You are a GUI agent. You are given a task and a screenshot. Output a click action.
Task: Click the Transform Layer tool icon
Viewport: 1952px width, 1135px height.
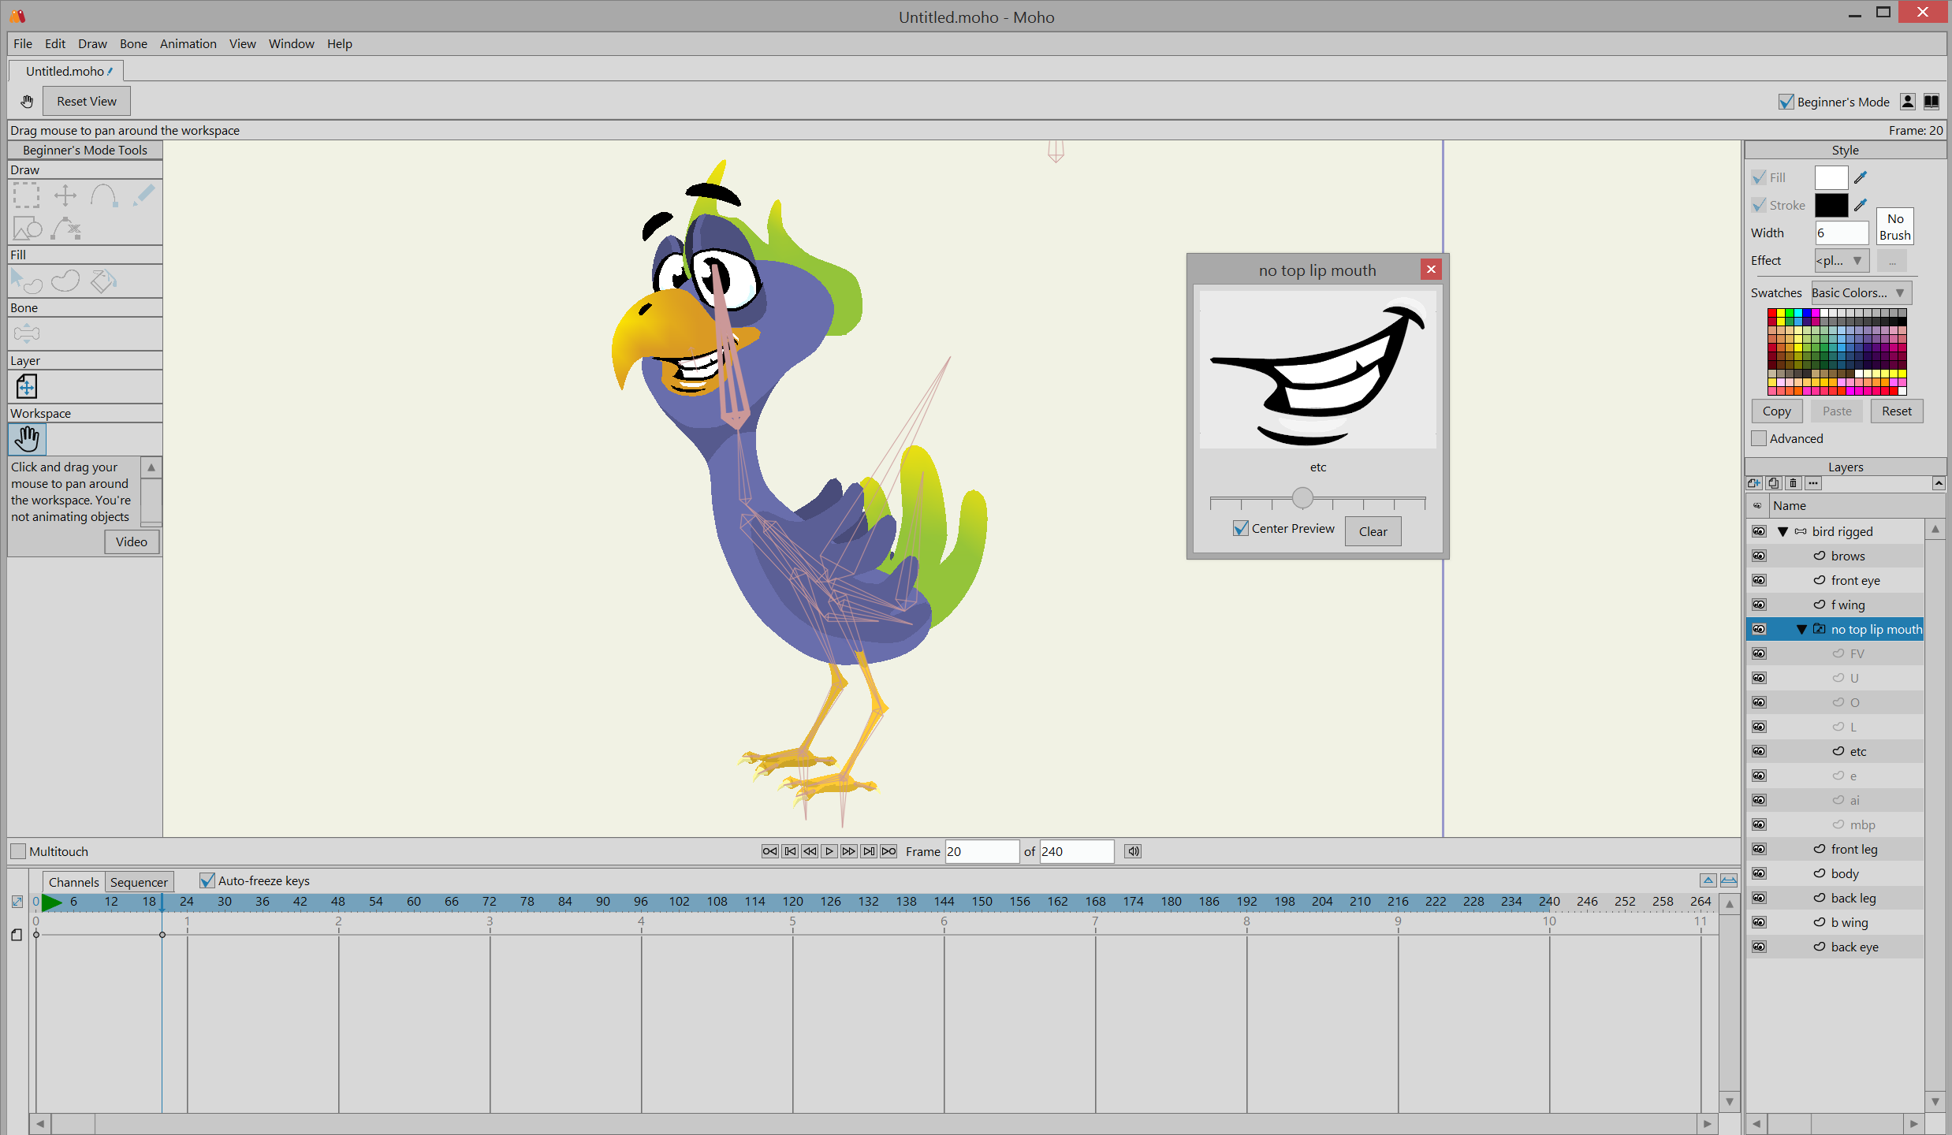pyautogui.click(x=26, y=386)
